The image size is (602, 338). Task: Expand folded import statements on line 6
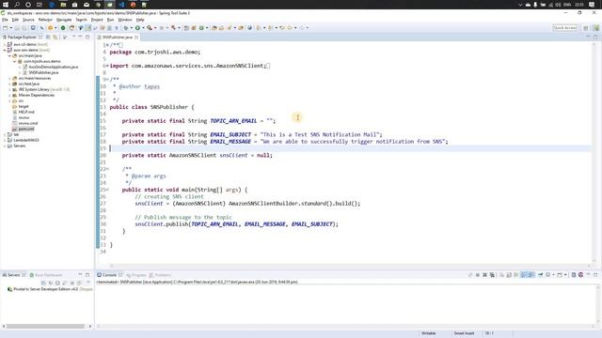click(x=107, y=66)
